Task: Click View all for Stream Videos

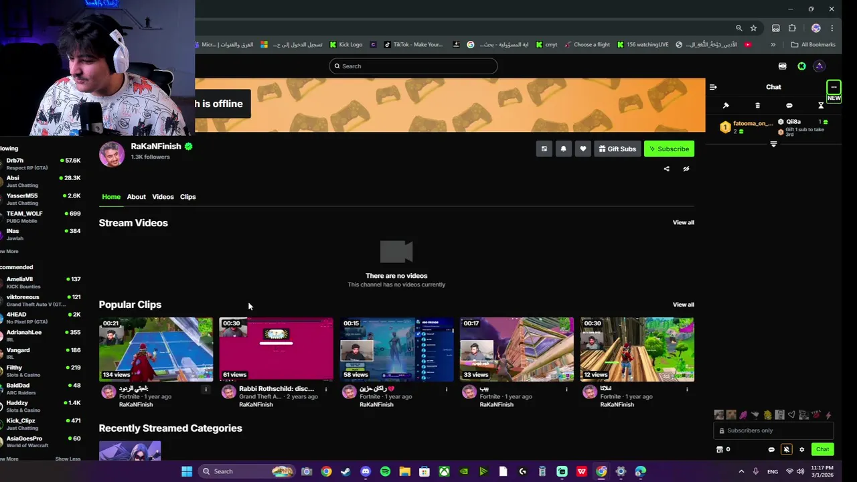Action: pos(683,222)
